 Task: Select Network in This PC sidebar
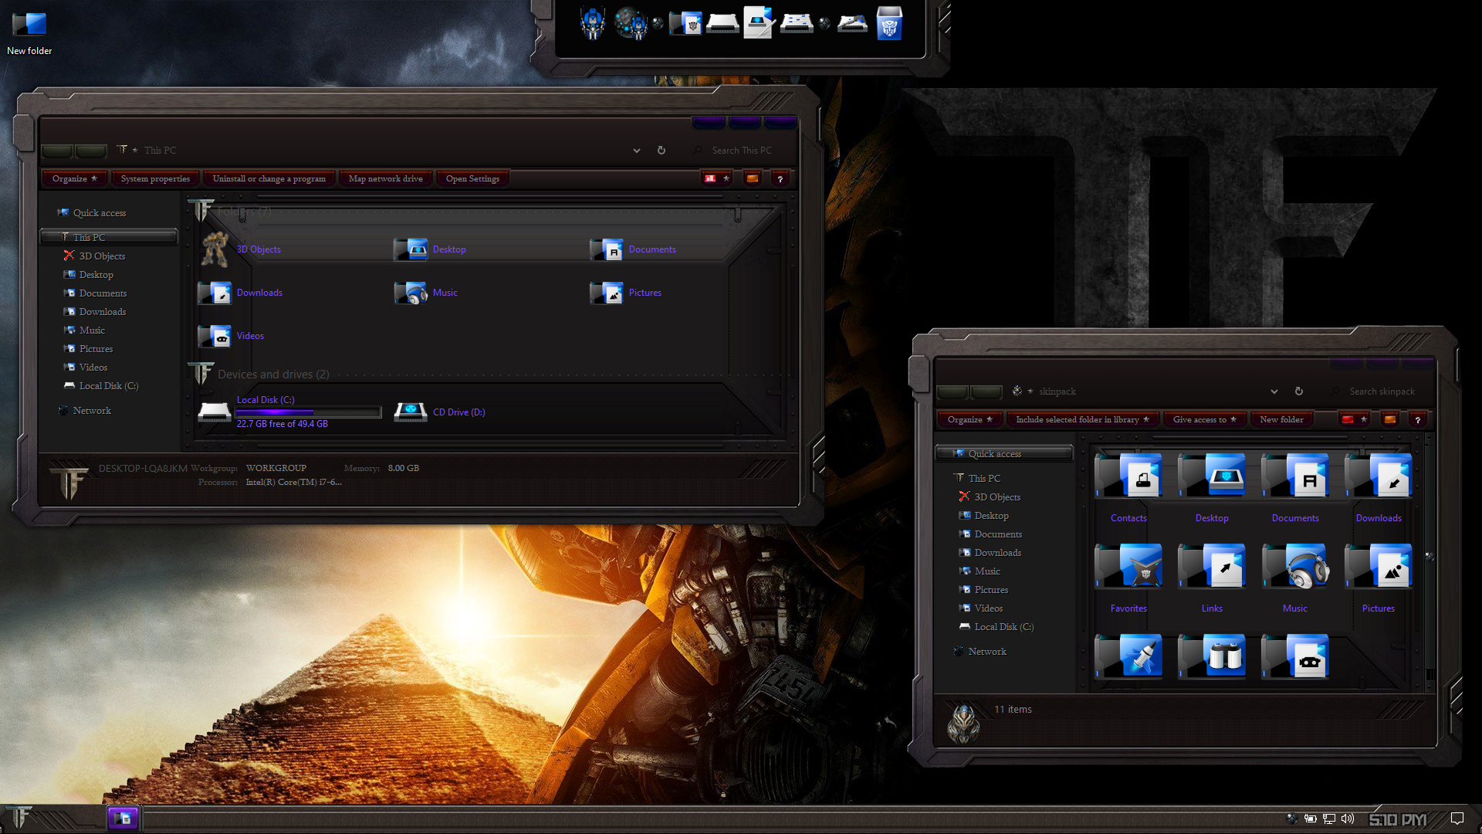[x=92, y=411]
